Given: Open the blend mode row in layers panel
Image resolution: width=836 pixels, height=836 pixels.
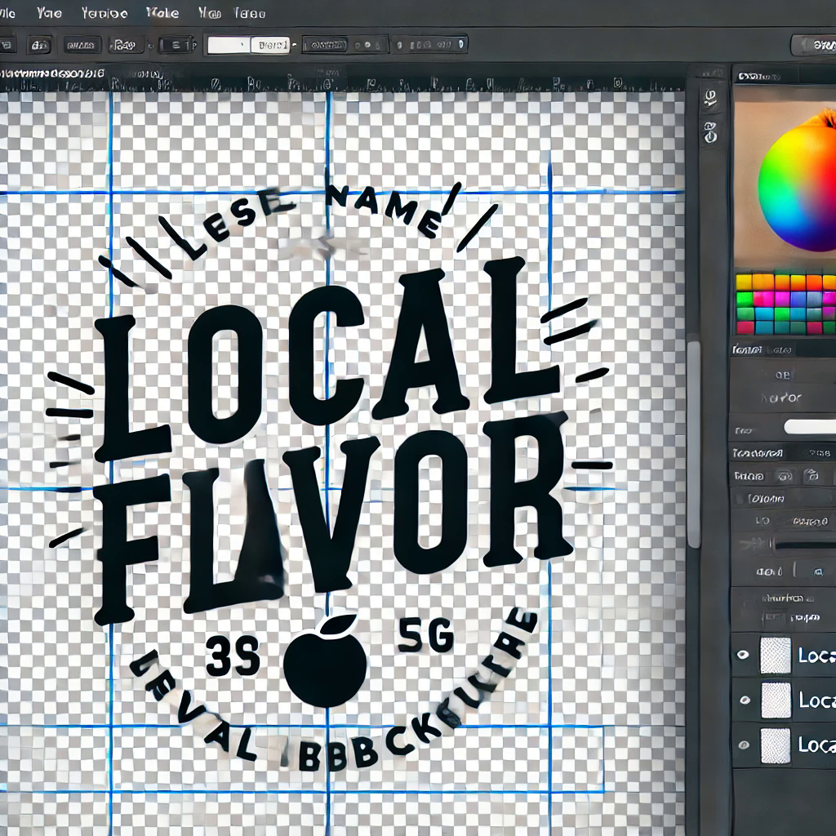Looking at the screenshot, I should (792, 497).
